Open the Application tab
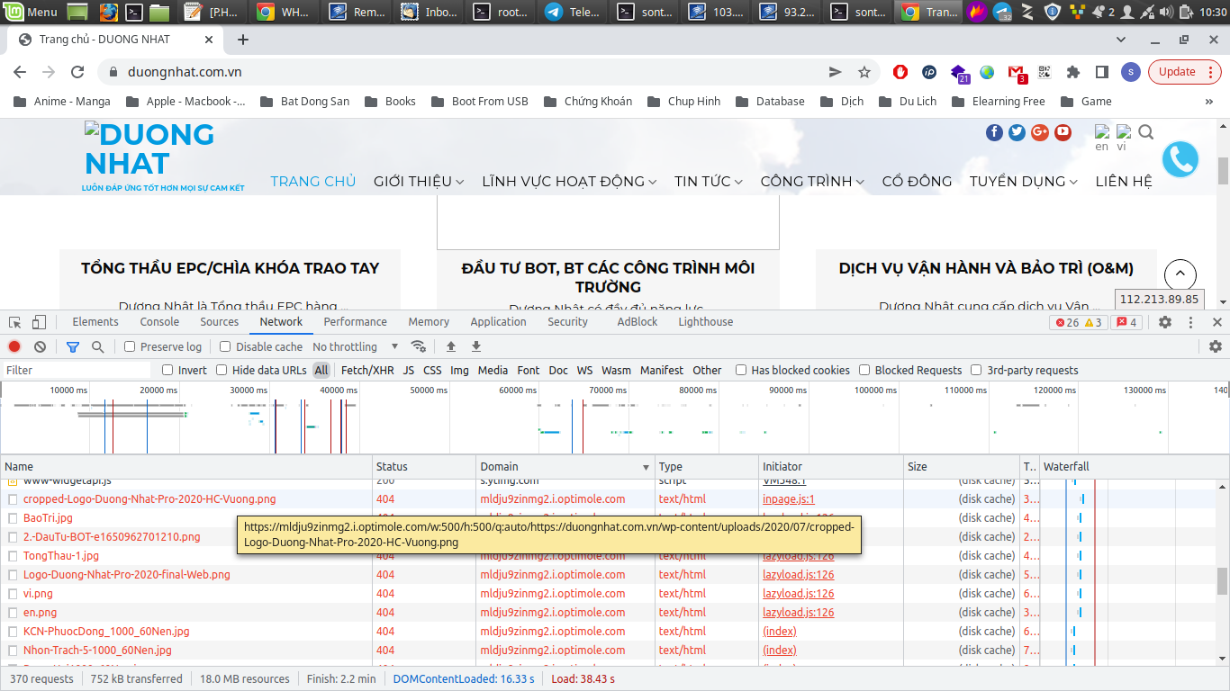1230x691 pixels. click(498, 322)
